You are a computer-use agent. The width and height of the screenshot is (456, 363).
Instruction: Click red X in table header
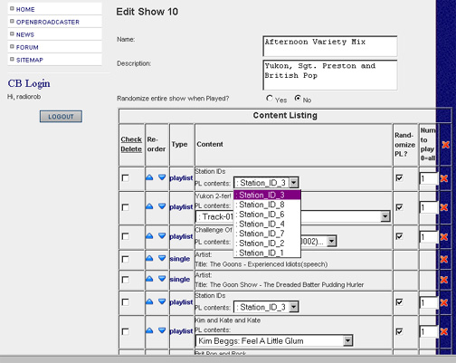(x=445, y=145)
